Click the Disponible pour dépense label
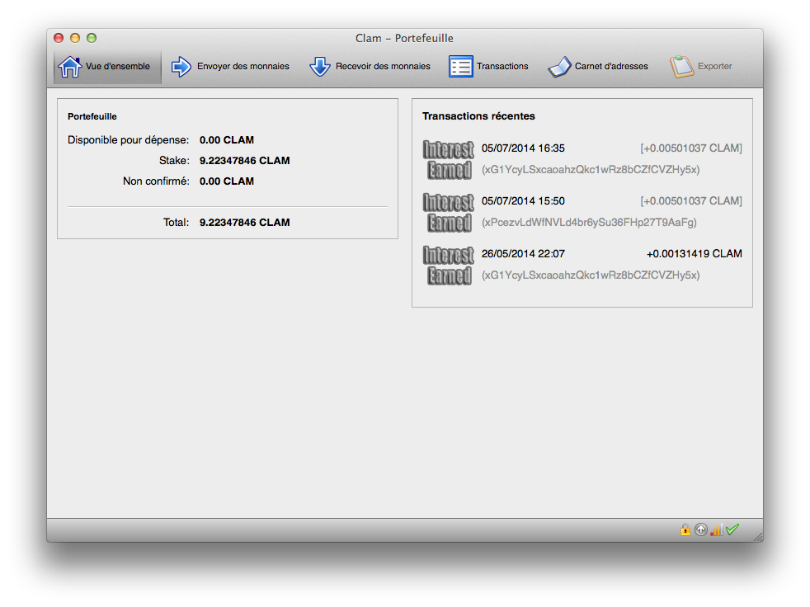This screenshot has width=810, height=607. [x=128, y=140]
